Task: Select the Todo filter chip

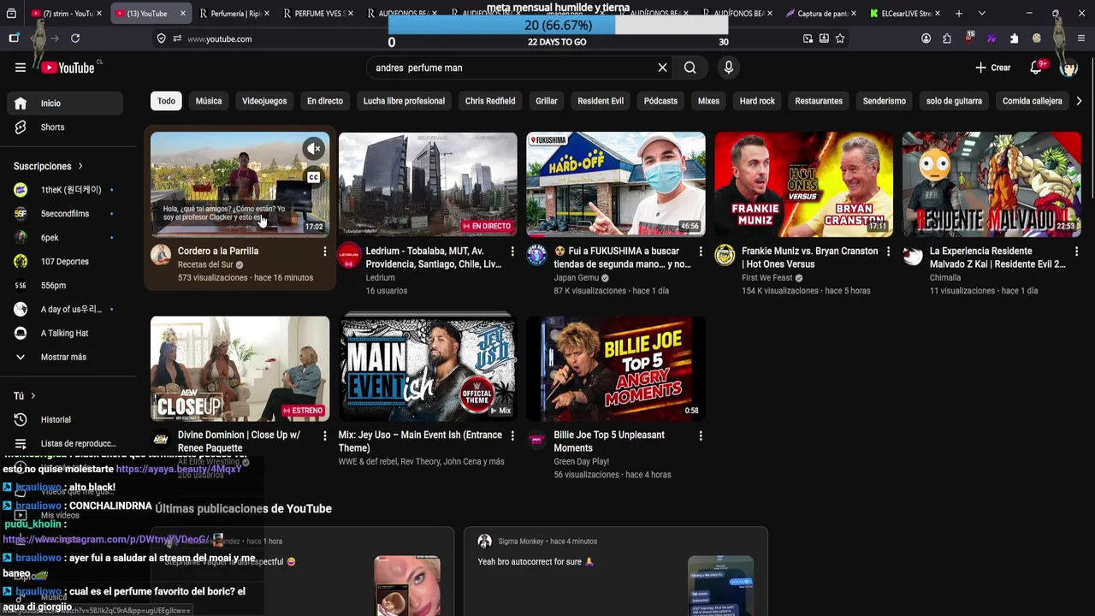Action: point(166,101)
